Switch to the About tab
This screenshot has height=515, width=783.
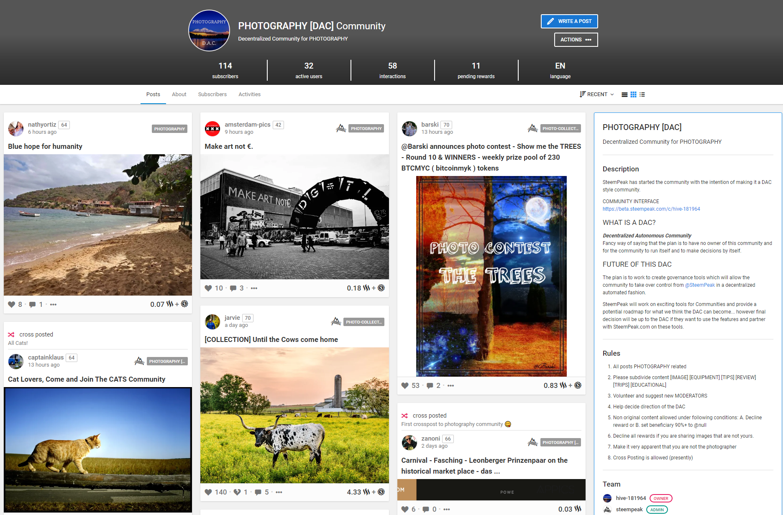click(179, 94)
